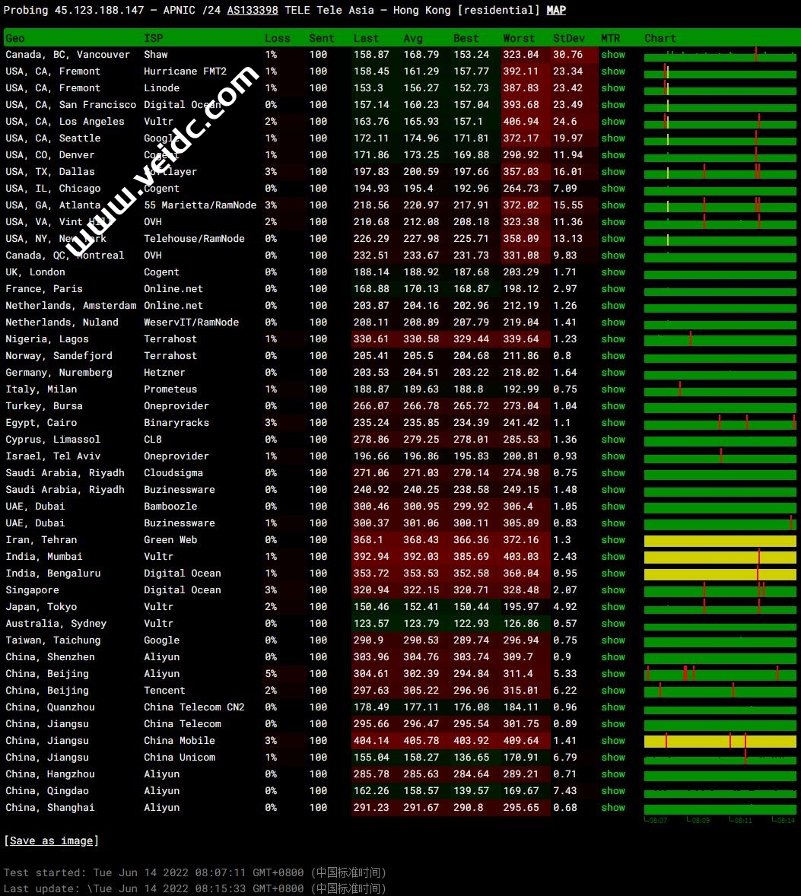Show MTR for USA Denver row
This screenshot has width=801, height=896.
[613, 155]
